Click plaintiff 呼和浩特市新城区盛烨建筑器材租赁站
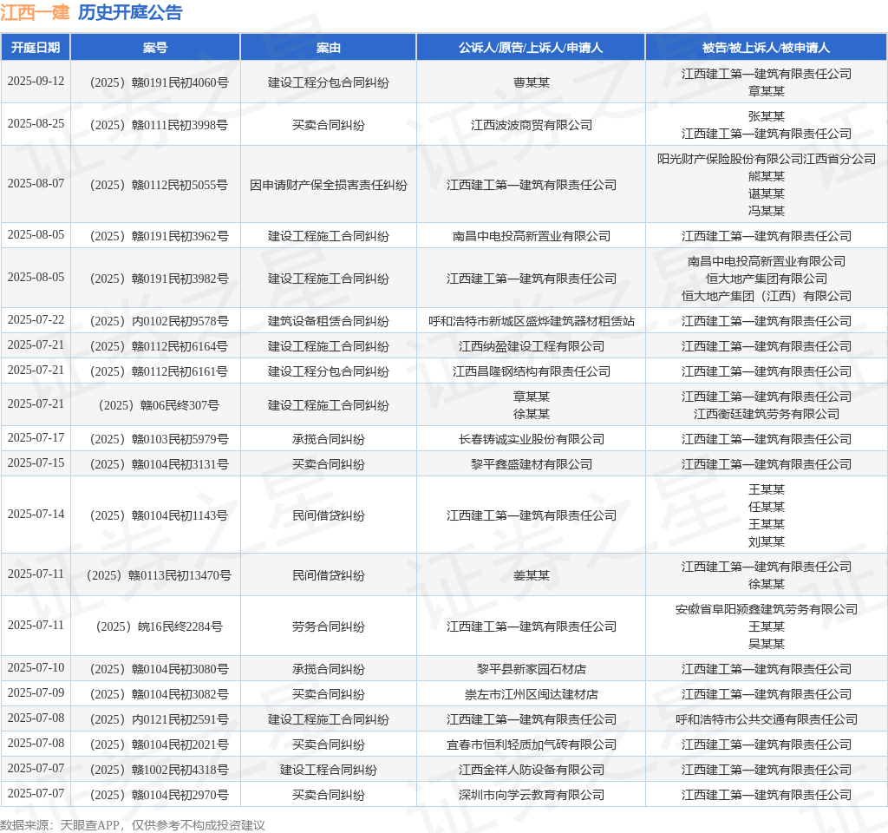This screenshot has width=888, height=833. (532, 321)
